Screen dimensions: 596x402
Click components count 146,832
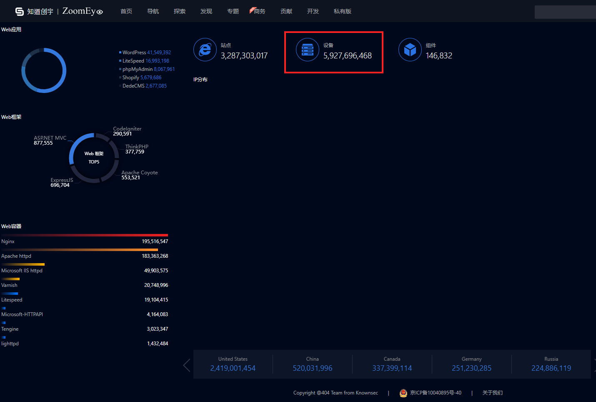439,55
